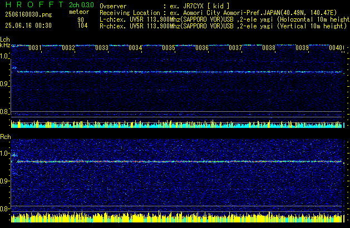The image size is (350, 228).
Task: Click the Lch amplitude bar graph
Action: pos(178,124)
